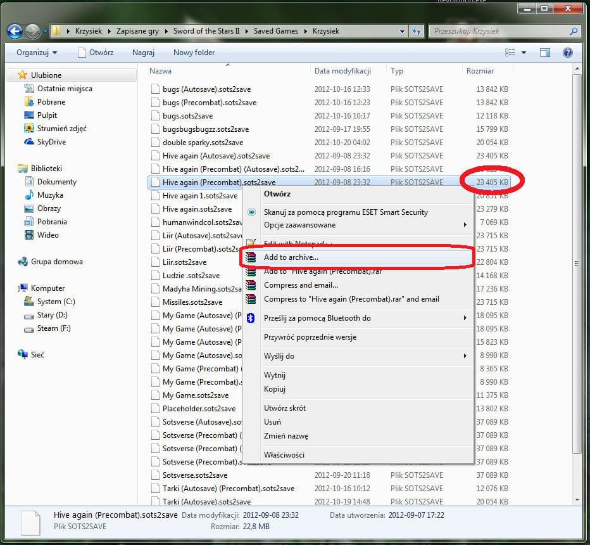Click the change view icon
Viewport: 590px width, 545px height.
coord(510,53)
